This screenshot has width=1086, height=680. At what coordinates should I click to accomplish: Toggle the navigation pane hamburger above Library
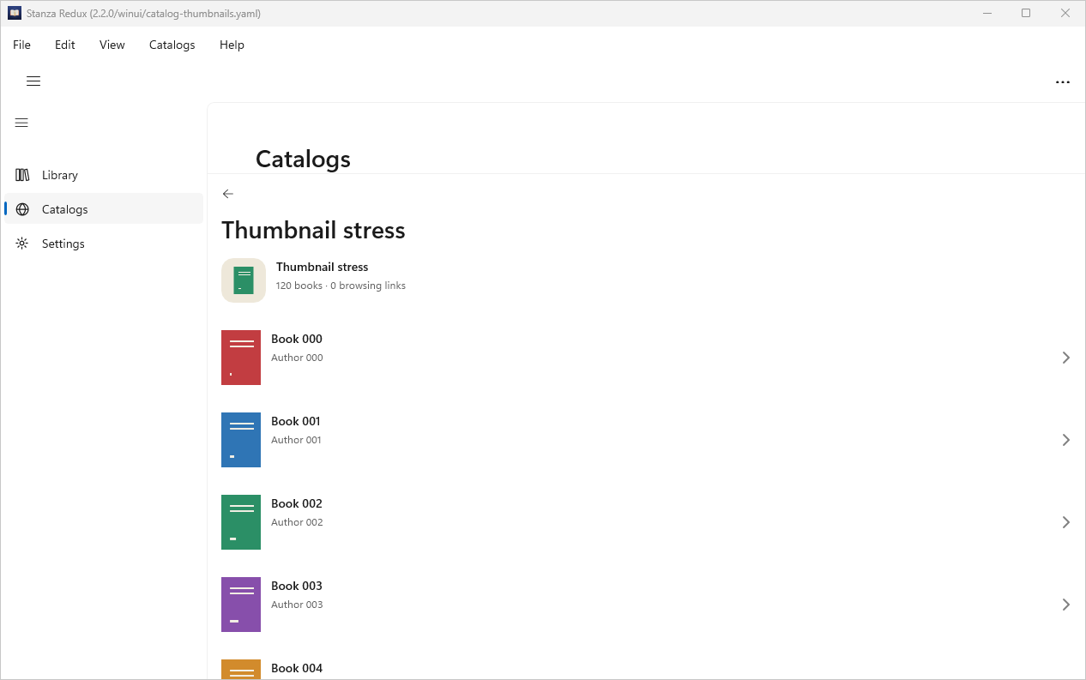pyautogui.click(x=22, y=123)
